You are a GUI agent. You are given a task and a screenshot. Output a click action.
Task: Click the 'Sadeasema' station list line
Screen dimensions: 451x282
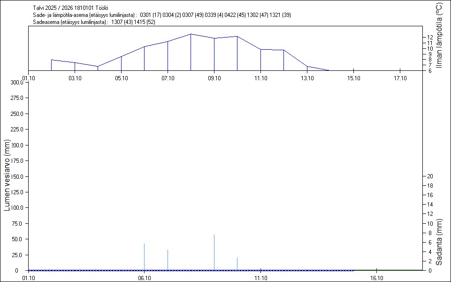click(x=94, y=22)
